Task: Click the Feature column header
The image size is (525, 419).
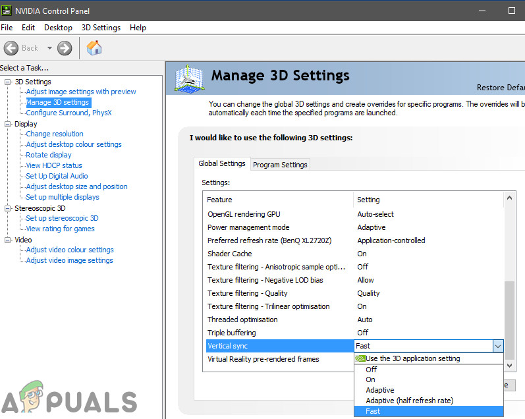Action: 279,200
